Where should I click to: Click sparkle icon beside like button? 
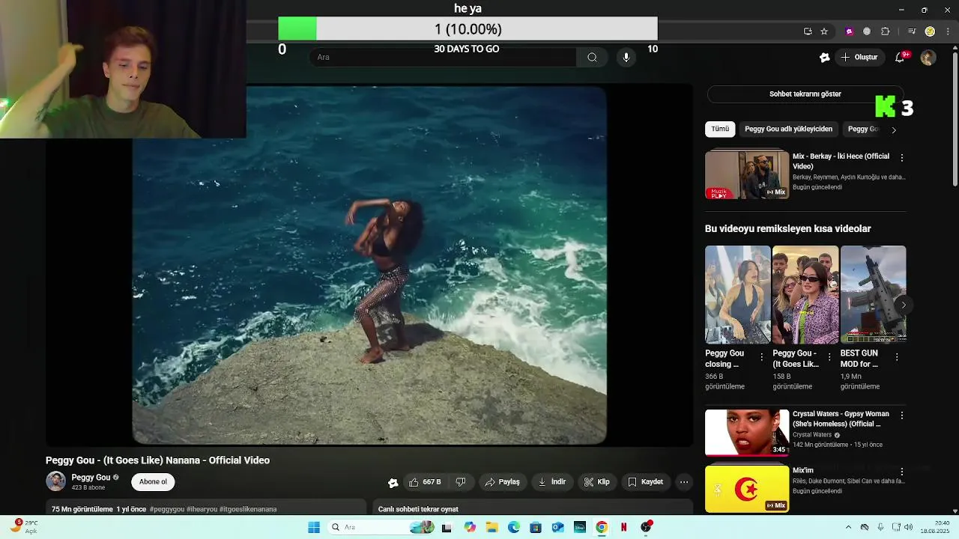[x=393, y=483]
